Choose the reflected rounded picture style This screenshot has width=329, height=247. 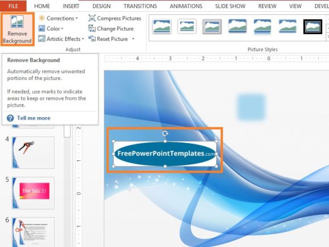(x=262, y=27)
